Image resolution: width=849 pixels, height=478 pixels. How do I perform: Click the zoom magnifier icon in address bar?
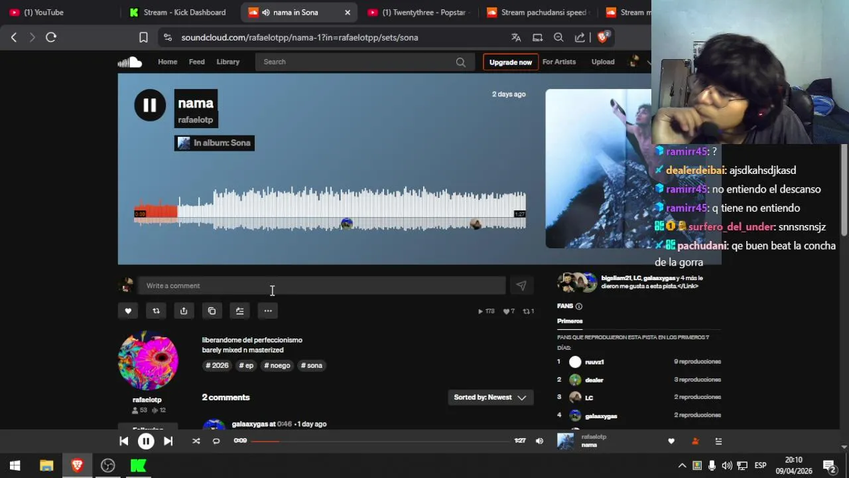pyautogui.click(x=558, y=37)
